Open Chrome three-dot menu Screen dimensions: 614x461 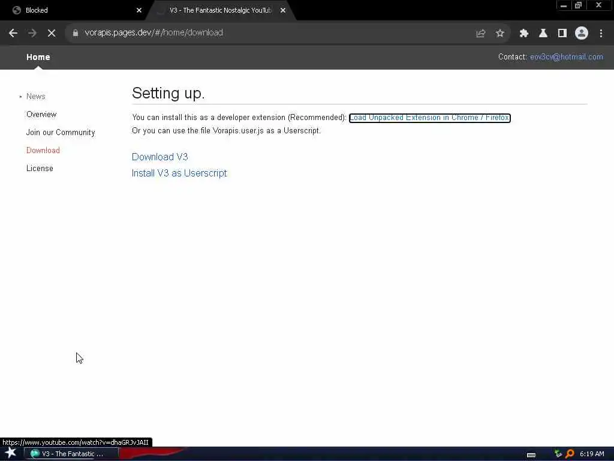(601, 34)
